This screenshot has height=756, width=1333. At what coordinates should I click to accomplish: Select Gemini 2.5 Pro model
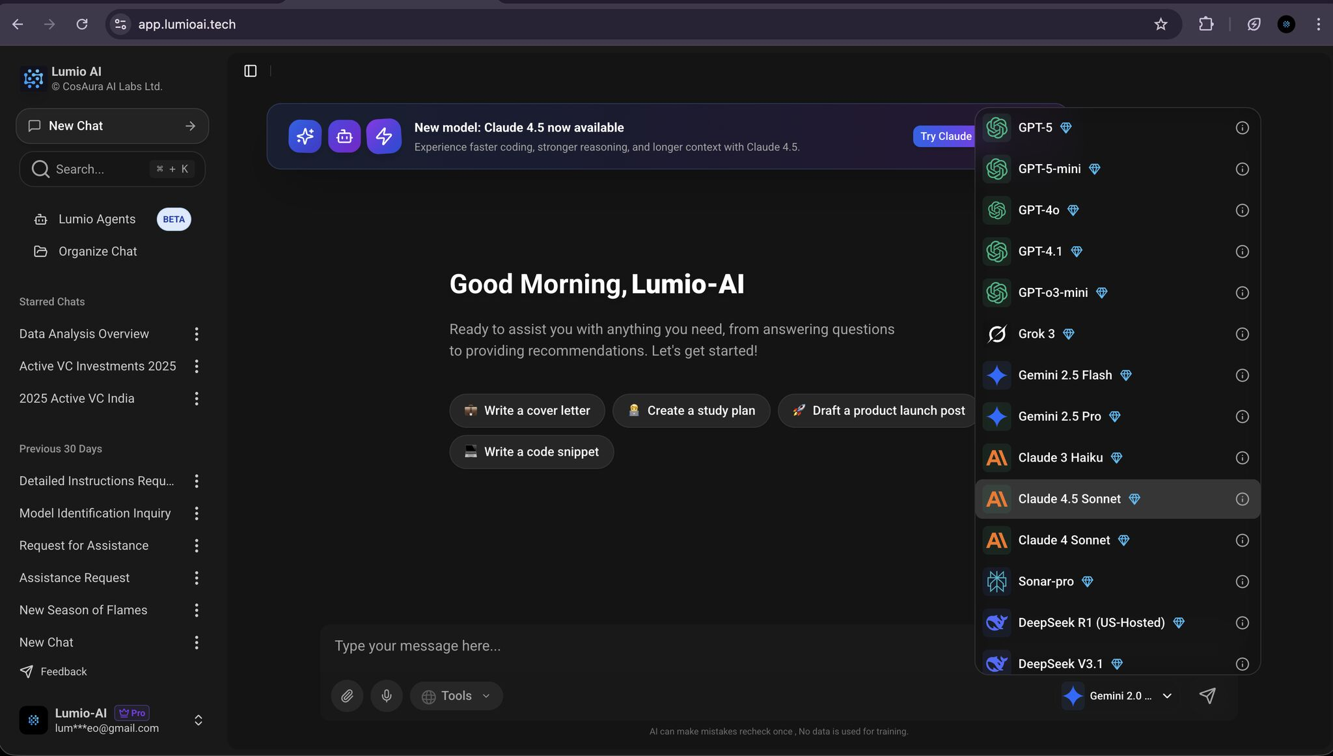tap(1059, 417)
